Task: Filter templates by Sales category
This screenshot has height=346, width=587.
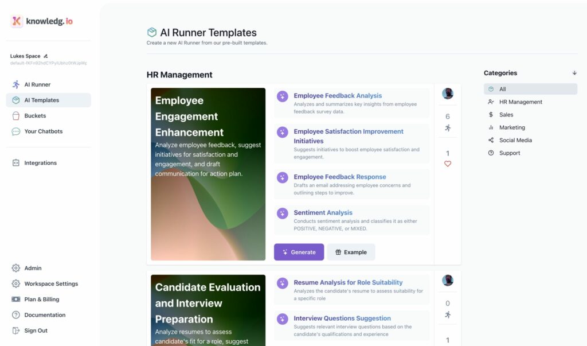Action: tap(506, 115)
